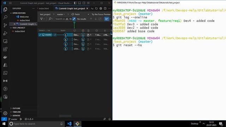Select the Commit Graph: test_project tab
The height and width of the screenshot is (127, 226).
pyautogui.click(x=72, y=8)
